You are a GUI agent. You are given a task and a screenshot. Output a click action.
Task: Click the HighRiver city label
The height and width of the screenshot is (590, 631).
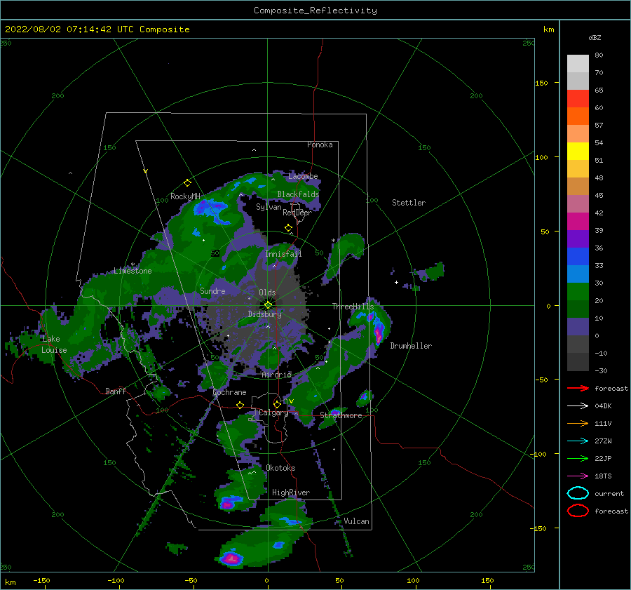pos(291,492)
